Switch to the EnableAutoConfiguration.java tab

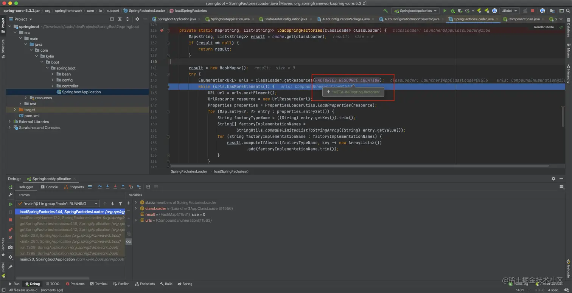286,19
